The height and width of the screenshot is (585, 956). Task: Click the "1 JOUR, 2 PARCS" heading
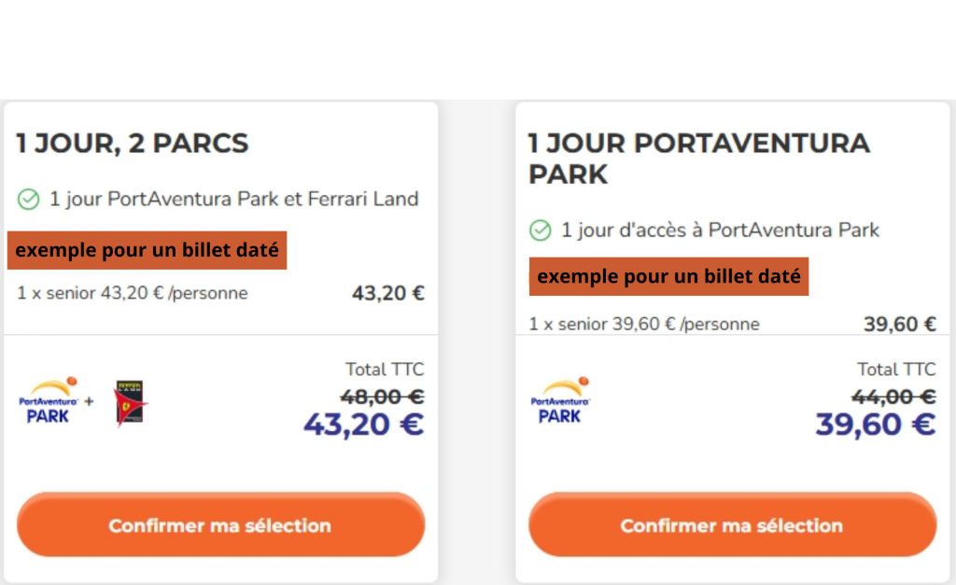point(133,144)
